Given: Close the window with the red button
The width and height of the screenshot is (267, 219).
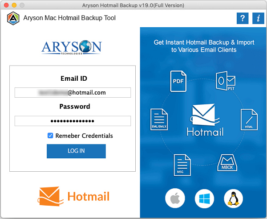Looking at the screenshot, I should 6,5.
